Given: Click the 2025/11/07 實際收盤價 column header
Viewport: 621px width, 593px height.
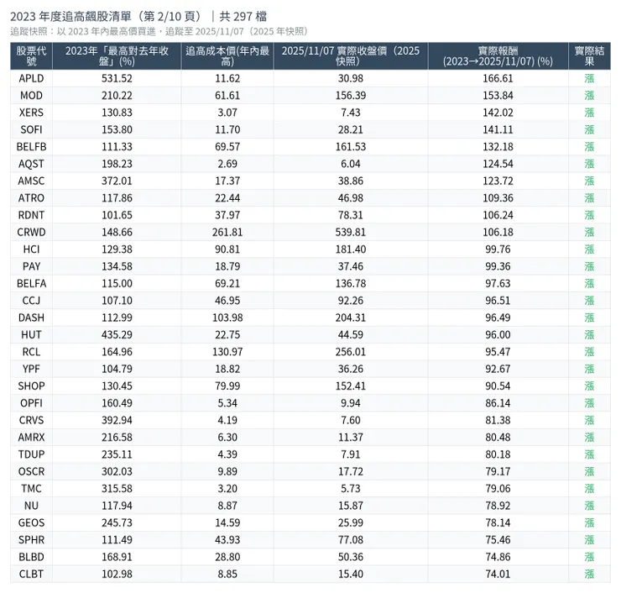Looking at the screenshot, I should [x=350, y=56].
